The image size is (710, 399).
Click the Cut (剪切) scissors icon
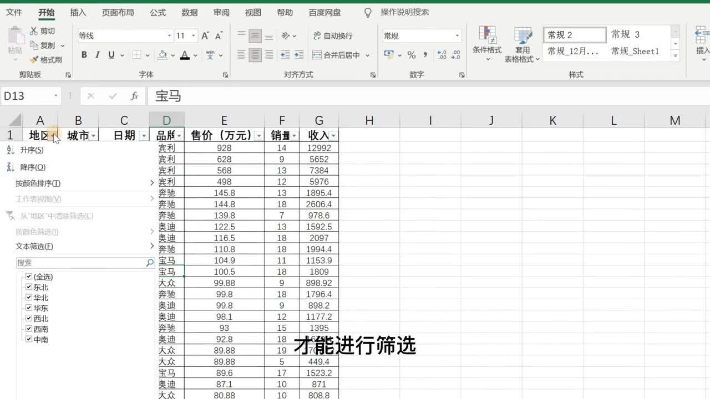(34, 31)
